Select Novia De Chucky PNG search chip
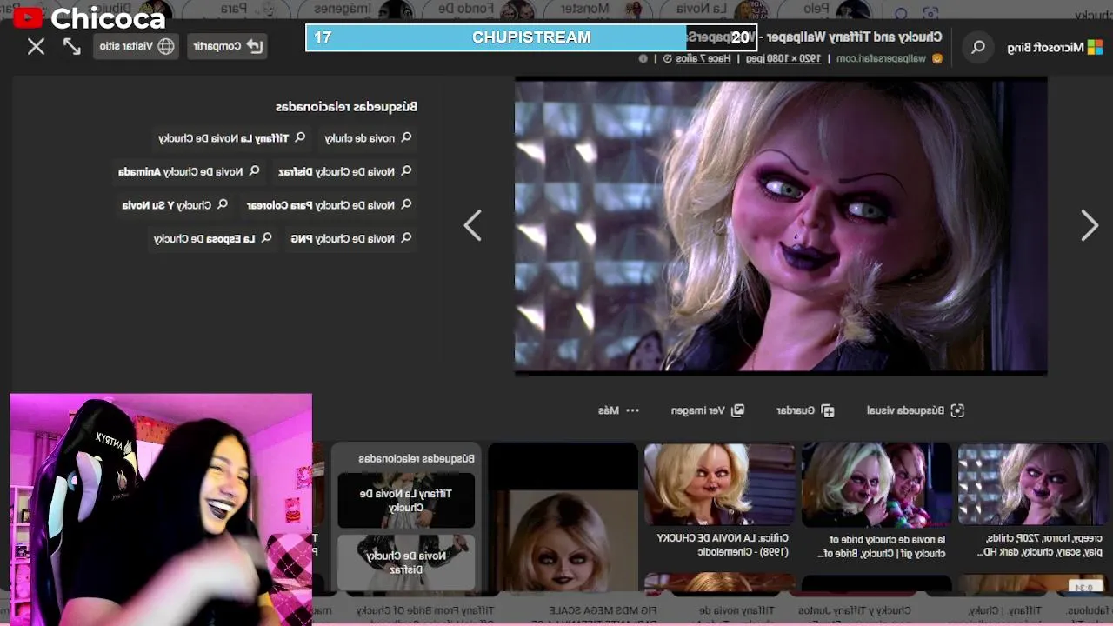This screenshot has height=626, width=1113. [x=350, y=238]
